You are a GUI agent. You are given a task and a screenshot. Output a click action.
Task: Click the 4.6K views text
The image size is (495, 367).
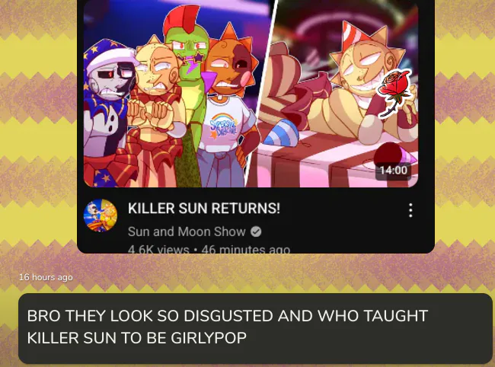[158, 249]
